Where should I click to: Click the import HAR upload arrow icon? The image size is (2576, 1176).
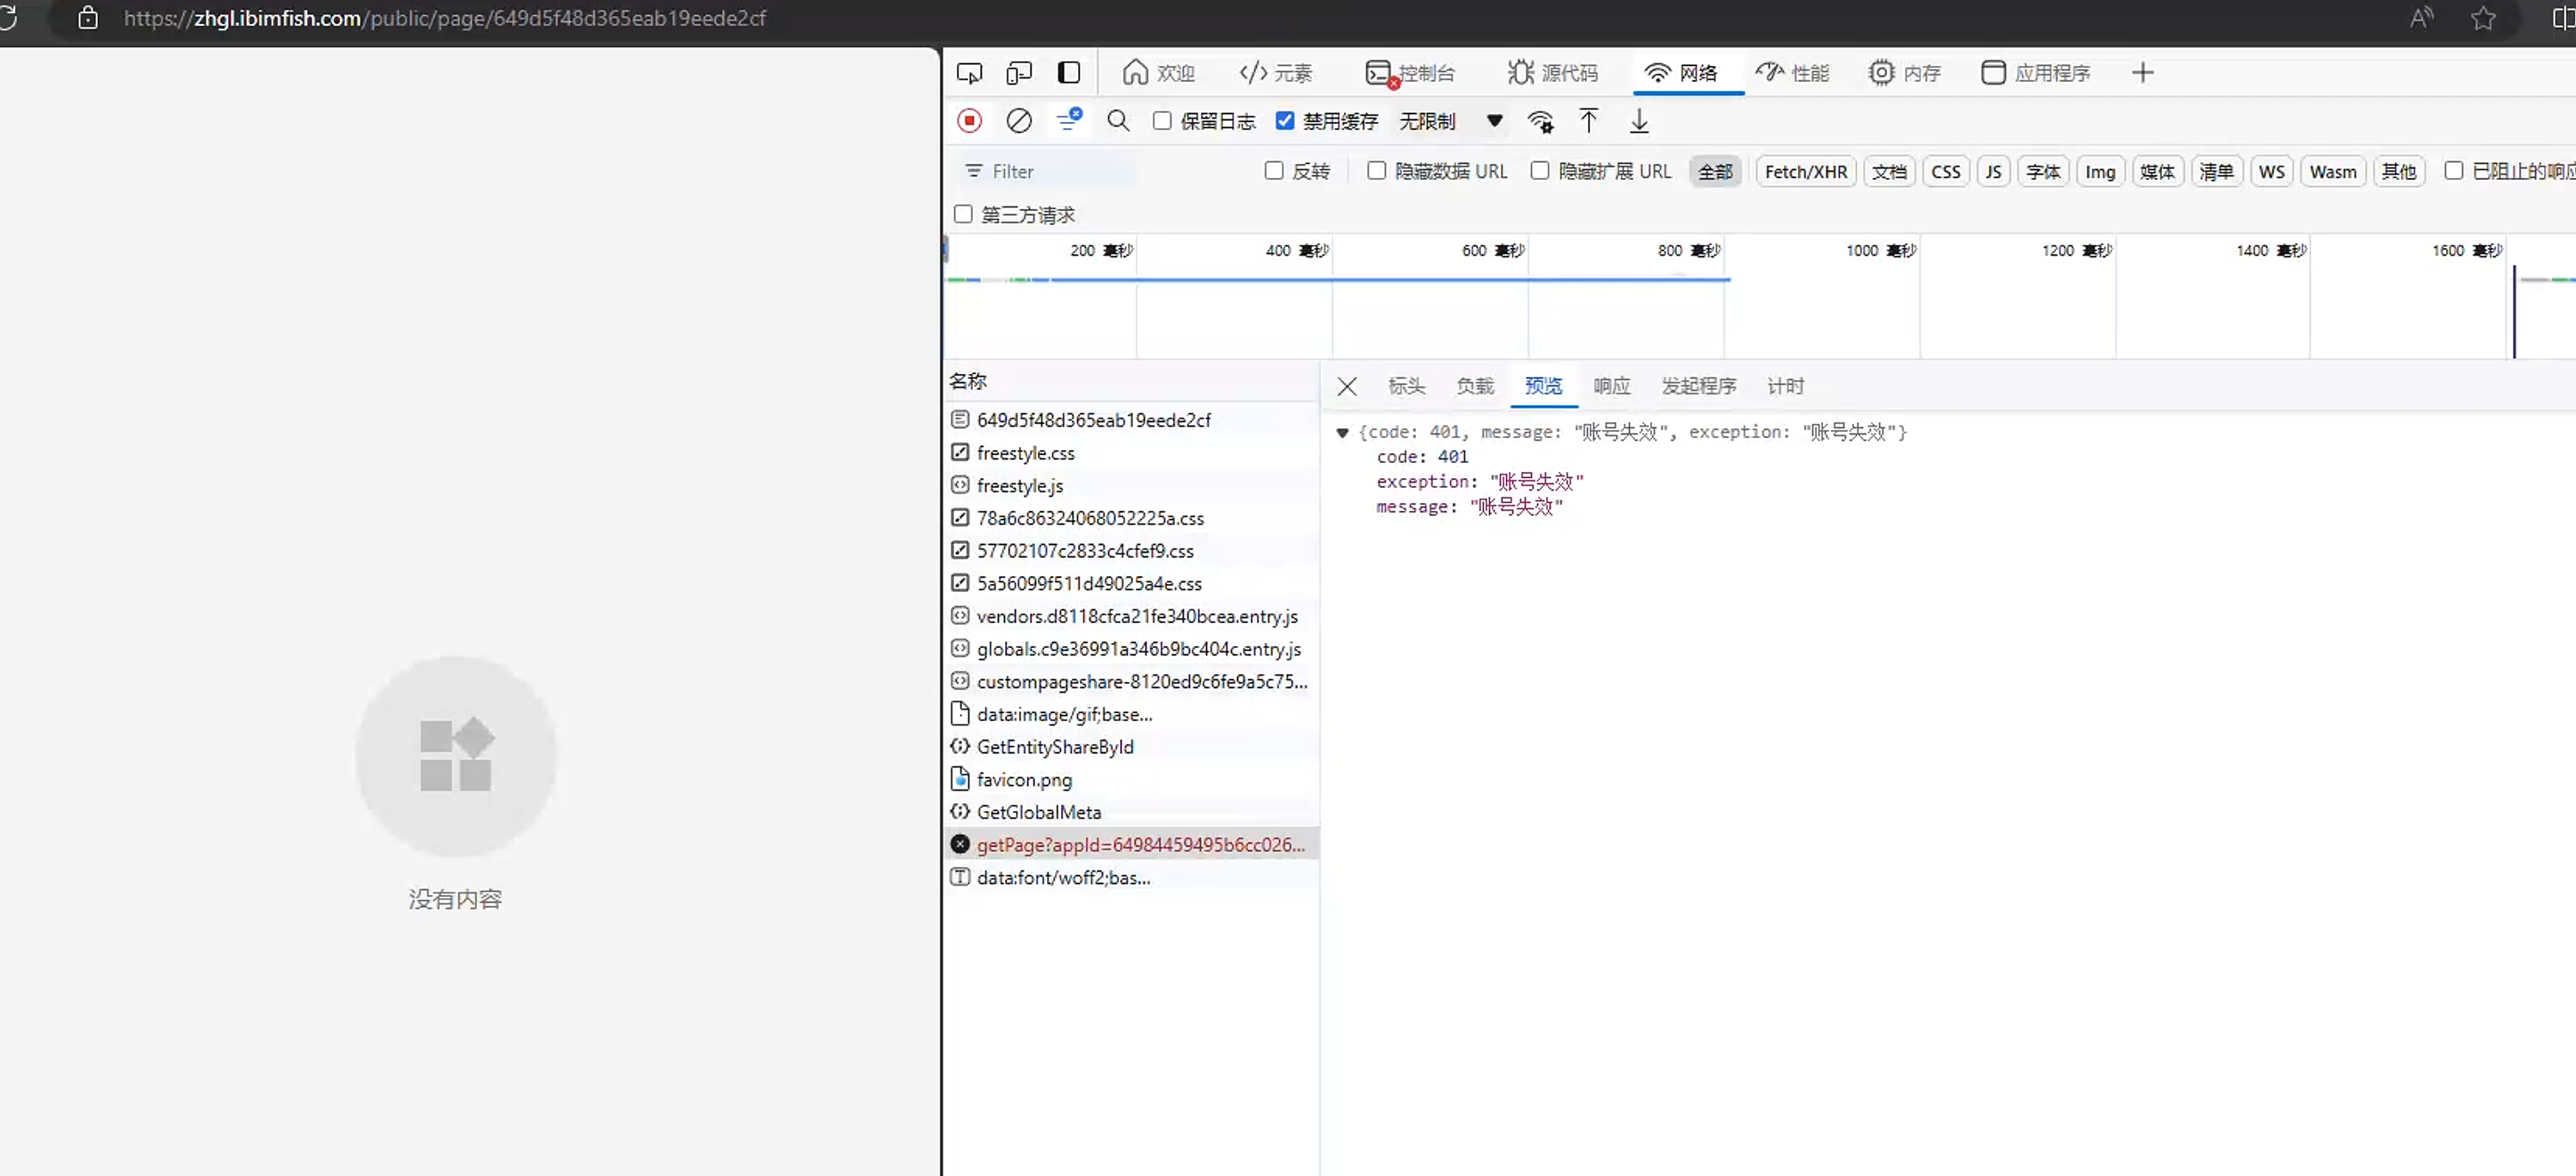tap(1588, 121)
